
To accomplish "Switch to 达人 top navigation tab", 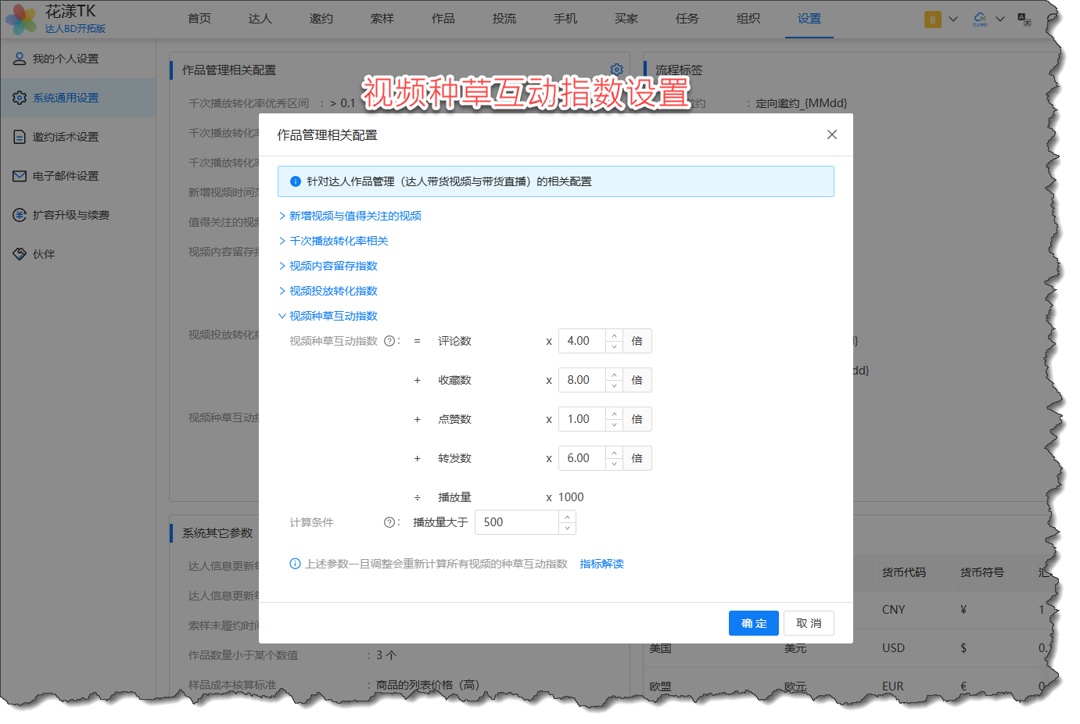I will pyautogui.click(x=260, y=19).
